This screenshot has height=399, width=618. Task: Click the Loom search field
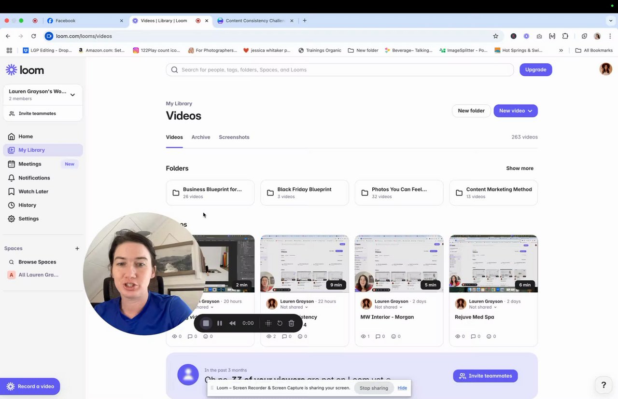tap(340, 70)
